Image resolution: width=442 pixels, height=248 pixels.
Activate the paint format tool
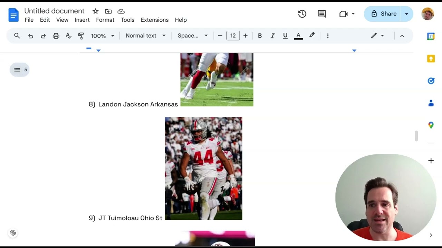[81, 36]
